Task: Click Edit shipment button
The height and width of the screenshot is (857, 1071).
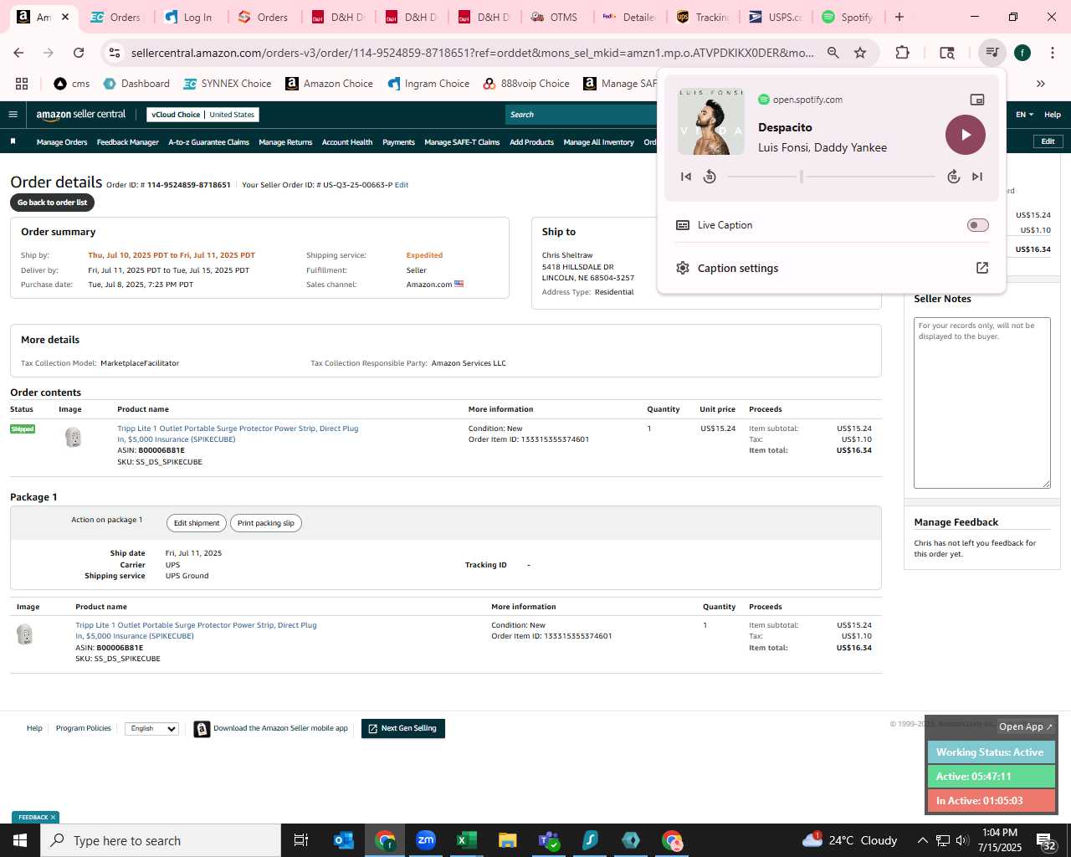Action: click(197, 523)
